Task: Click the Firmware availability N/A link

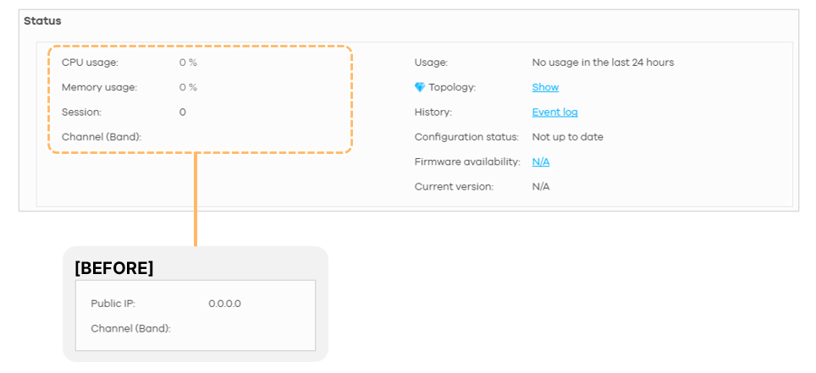Action: (x=541, y=162)
